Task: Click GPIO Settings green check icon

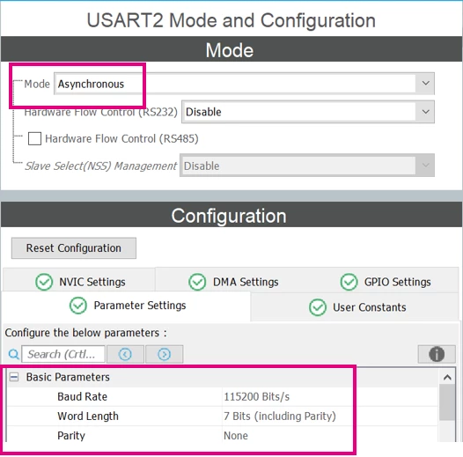Action: [x=349, y=282]
